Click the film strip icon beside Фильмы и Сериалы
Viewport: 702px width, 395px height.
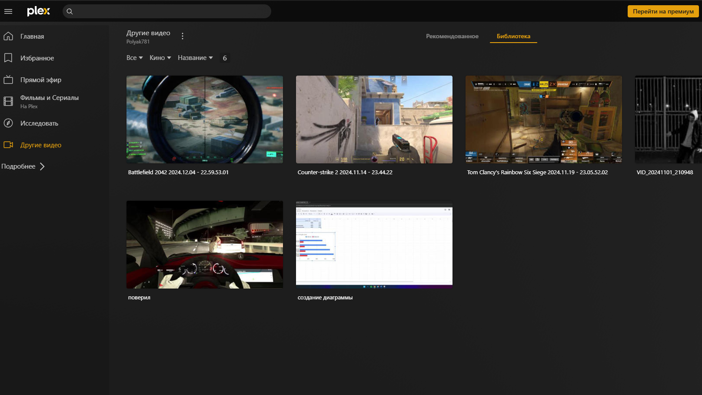pyautogui.click(x=8, y=101)
